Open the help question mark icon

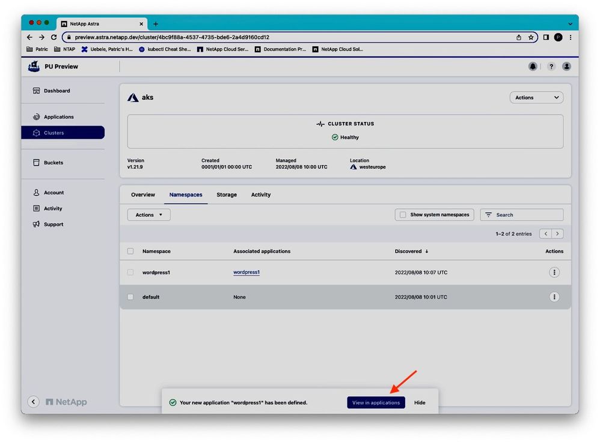pos(551,67)
